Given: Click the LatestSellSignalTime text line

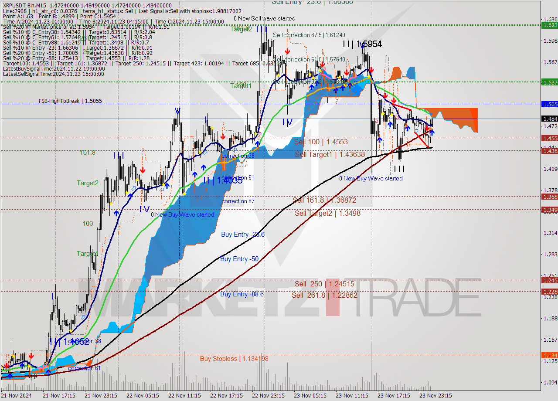Looking at the screenshot, I should click(x=53, y=74).
